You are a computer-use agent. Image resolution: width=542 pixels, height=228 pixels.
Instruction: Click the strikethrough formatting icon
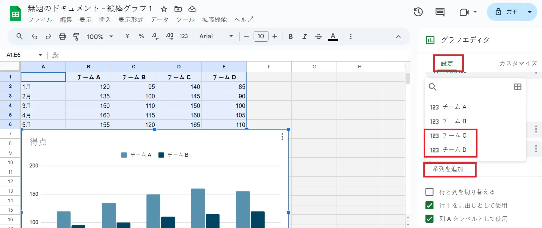pyautogui.click(x=318, y=37)
